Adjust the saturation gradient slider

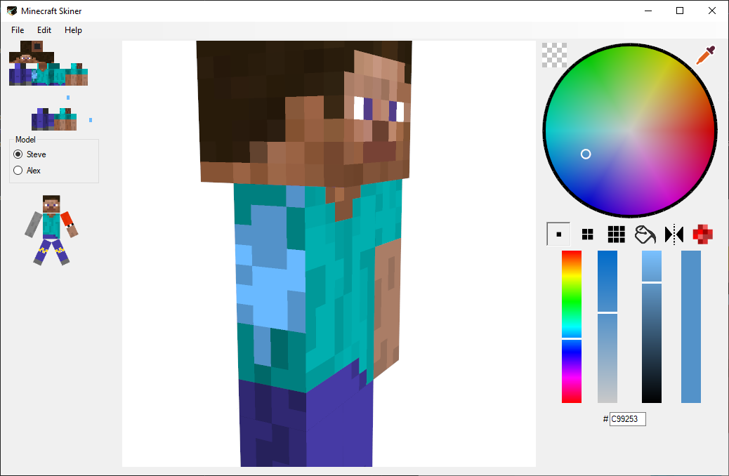[x=607, y=326]
